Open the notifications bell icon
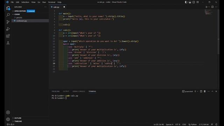The height and width of the screenshot is (126, 224). pos(216,125)
